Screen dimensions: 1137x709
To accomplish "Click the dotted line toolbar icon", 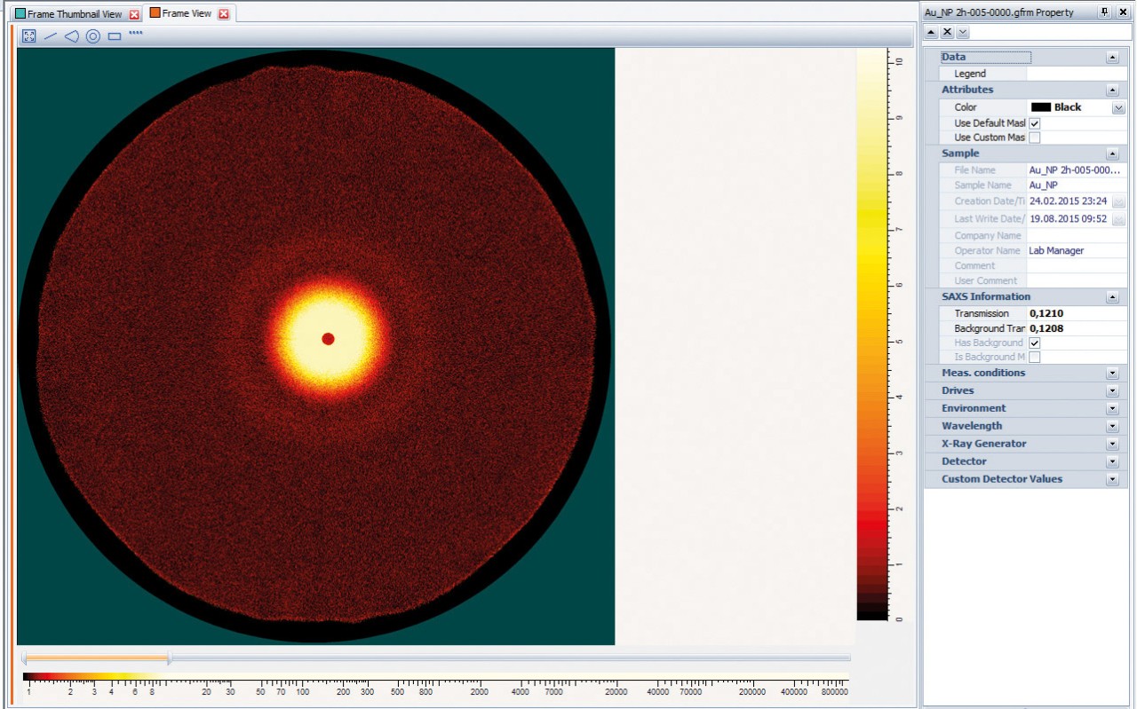I will (x=135, y=34).
